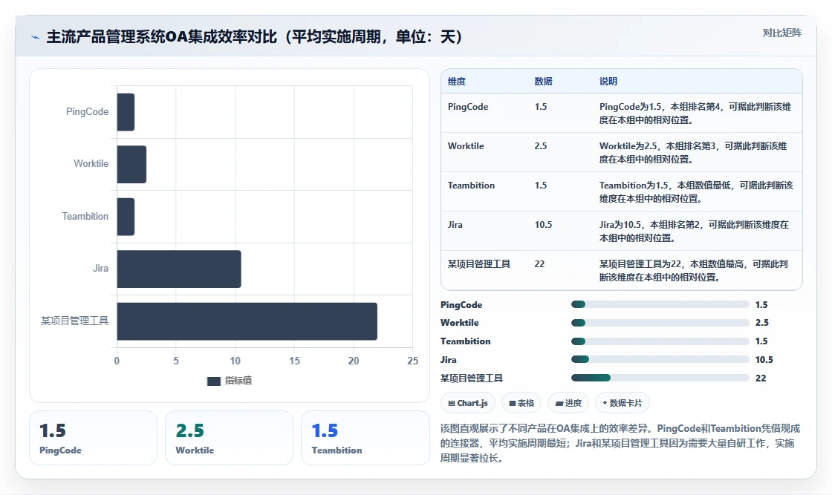
Task: Select the Chart.js tag
Action: click(x=467, y=403)
